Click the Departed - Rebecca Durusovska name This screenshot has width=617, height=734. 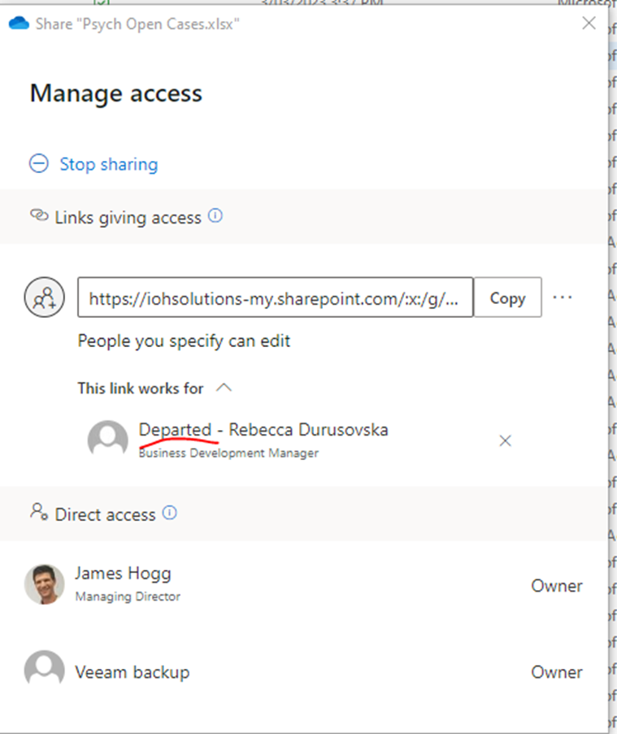coord(263,430)
